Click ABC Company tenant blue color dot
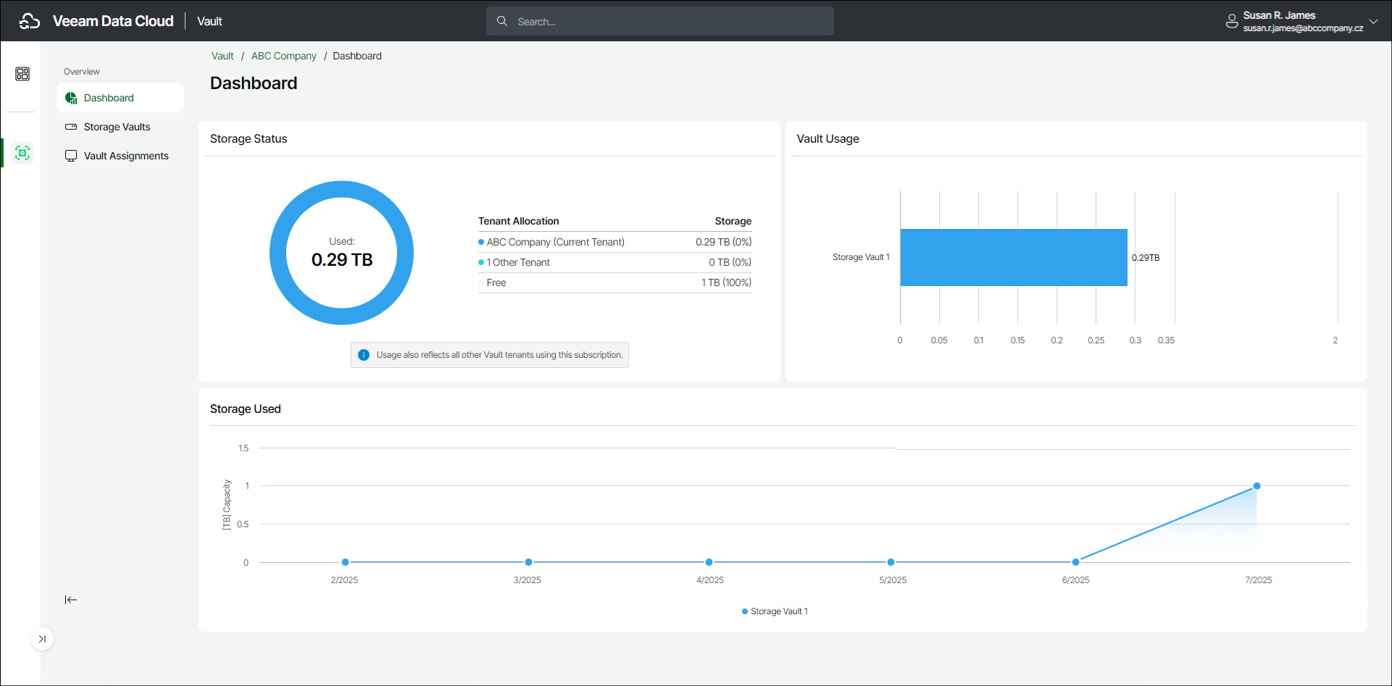The width and height of the screenshot is (1392, 686). 481,242
